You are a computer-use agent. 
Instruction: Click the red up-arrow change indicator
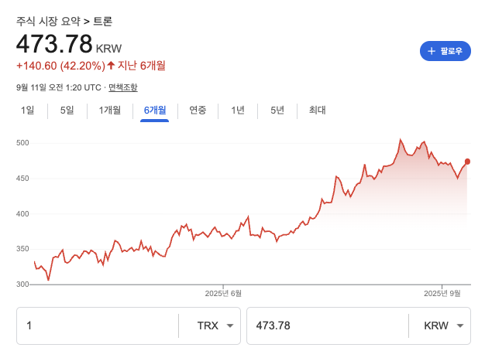111,66
